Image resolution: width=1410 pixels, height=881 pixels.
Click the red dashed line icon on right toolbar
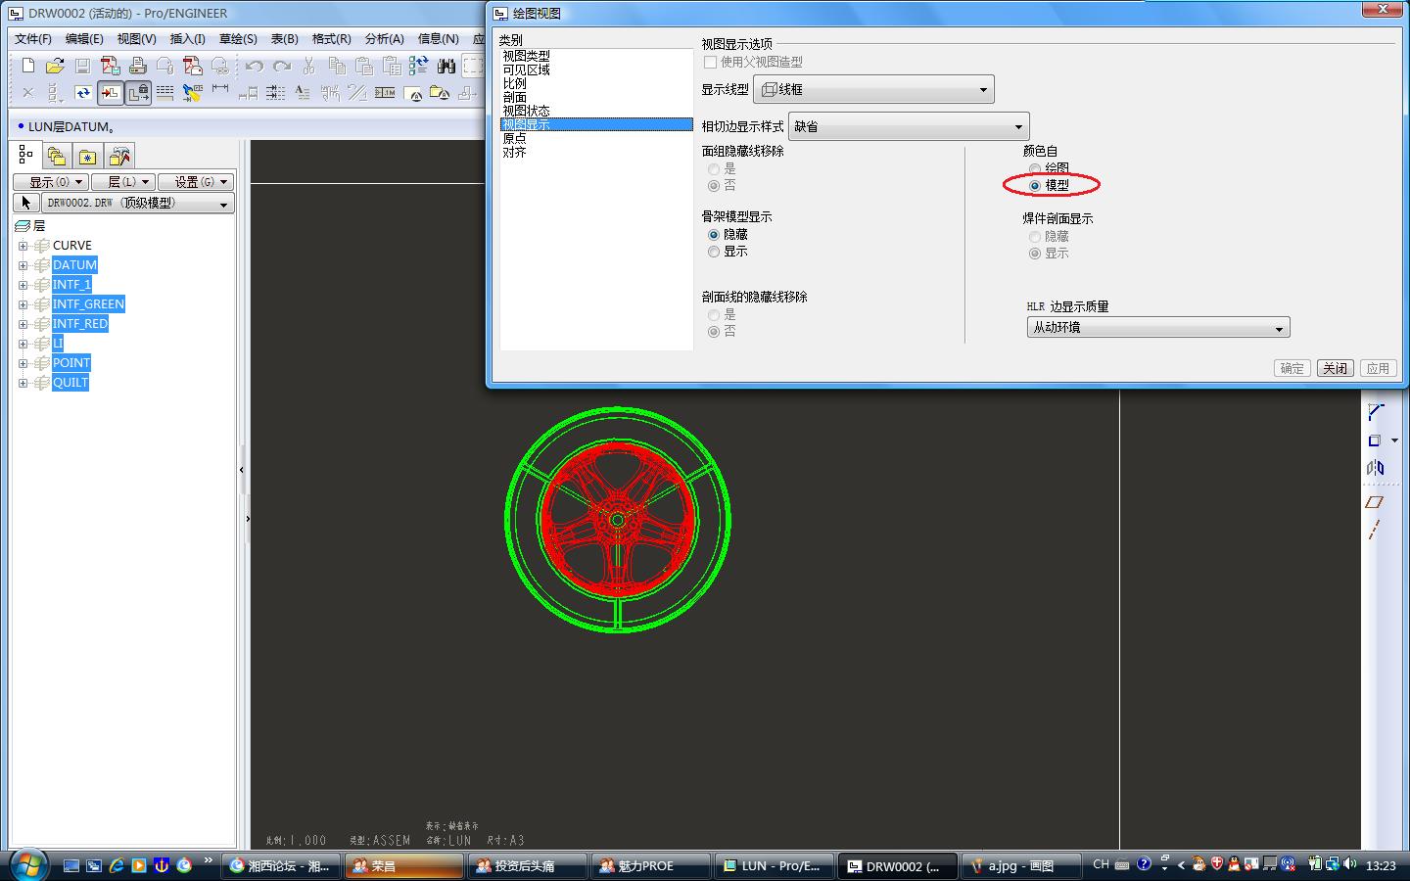tap(1375, 530)
